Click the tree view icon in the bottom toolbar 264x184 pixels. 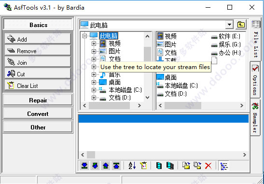(x=224, y=166)
